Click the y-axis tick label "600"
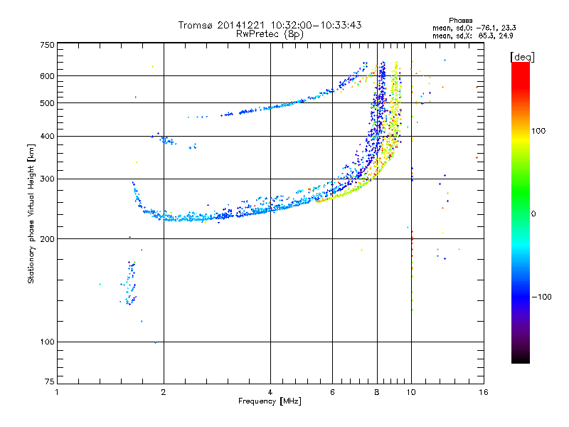This screenshot has height=427, width=569. coord(47,76)
